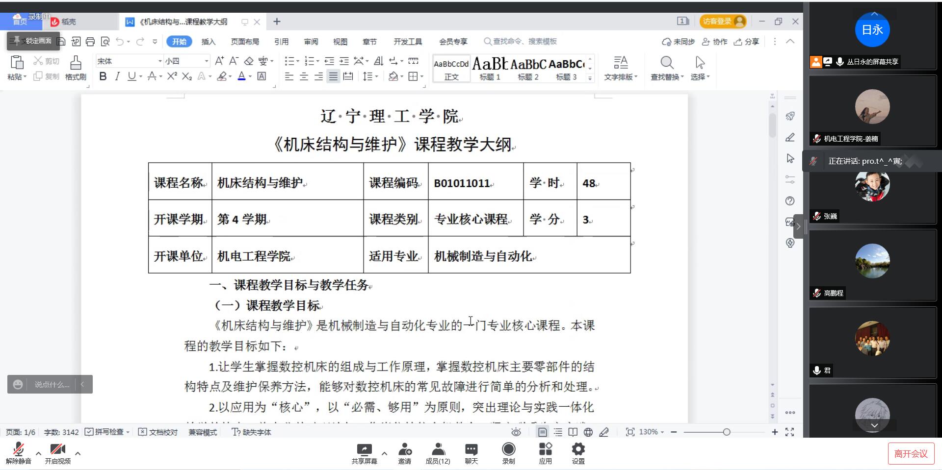Screen dimensions: 942x470
Task: Click visitor login (访客登录) button
Action: [x=723, y=21]
